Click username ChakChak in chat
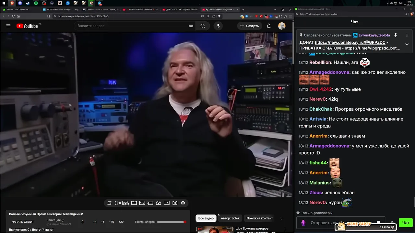This screenshot has height=233, width=415. [321, 109]
